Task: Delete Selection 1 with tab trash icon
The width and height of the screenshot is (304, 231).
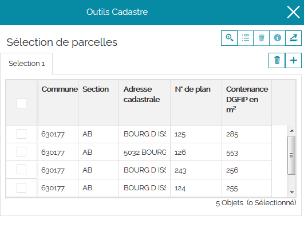Action: click(x=277, y=60)
